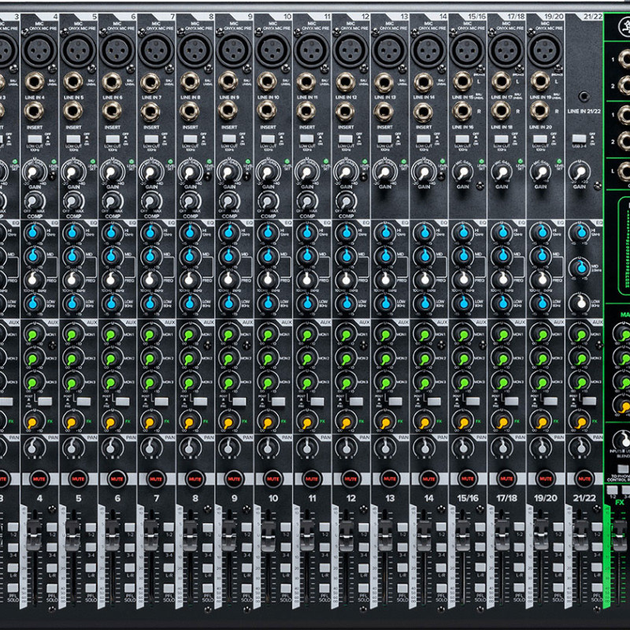Click the orange FX send knob on channel 19/20

coord(540,421)
